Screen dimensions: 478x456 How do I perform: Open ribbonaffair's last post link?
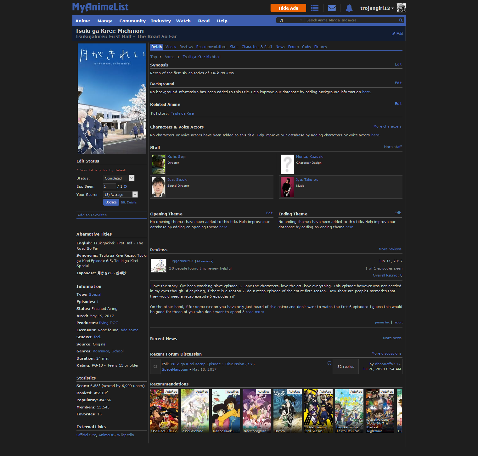[x=399, y=364]
